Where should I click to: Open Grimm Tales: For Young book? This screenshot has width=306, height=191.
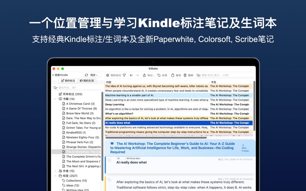(81, 128)
